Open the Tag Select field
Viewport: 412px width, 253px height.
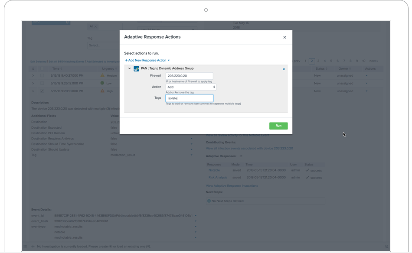click(x=103, y=45)
